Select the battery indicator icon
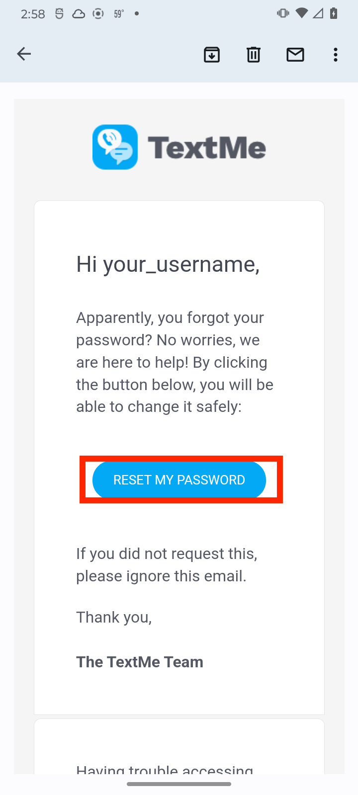 tap(334, 13)
